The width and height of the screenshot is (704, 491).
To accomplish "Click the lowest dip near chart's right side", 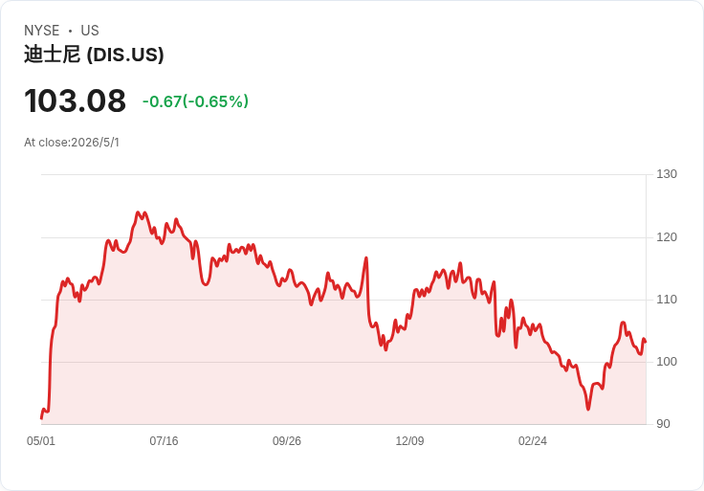I will [588, 409].
